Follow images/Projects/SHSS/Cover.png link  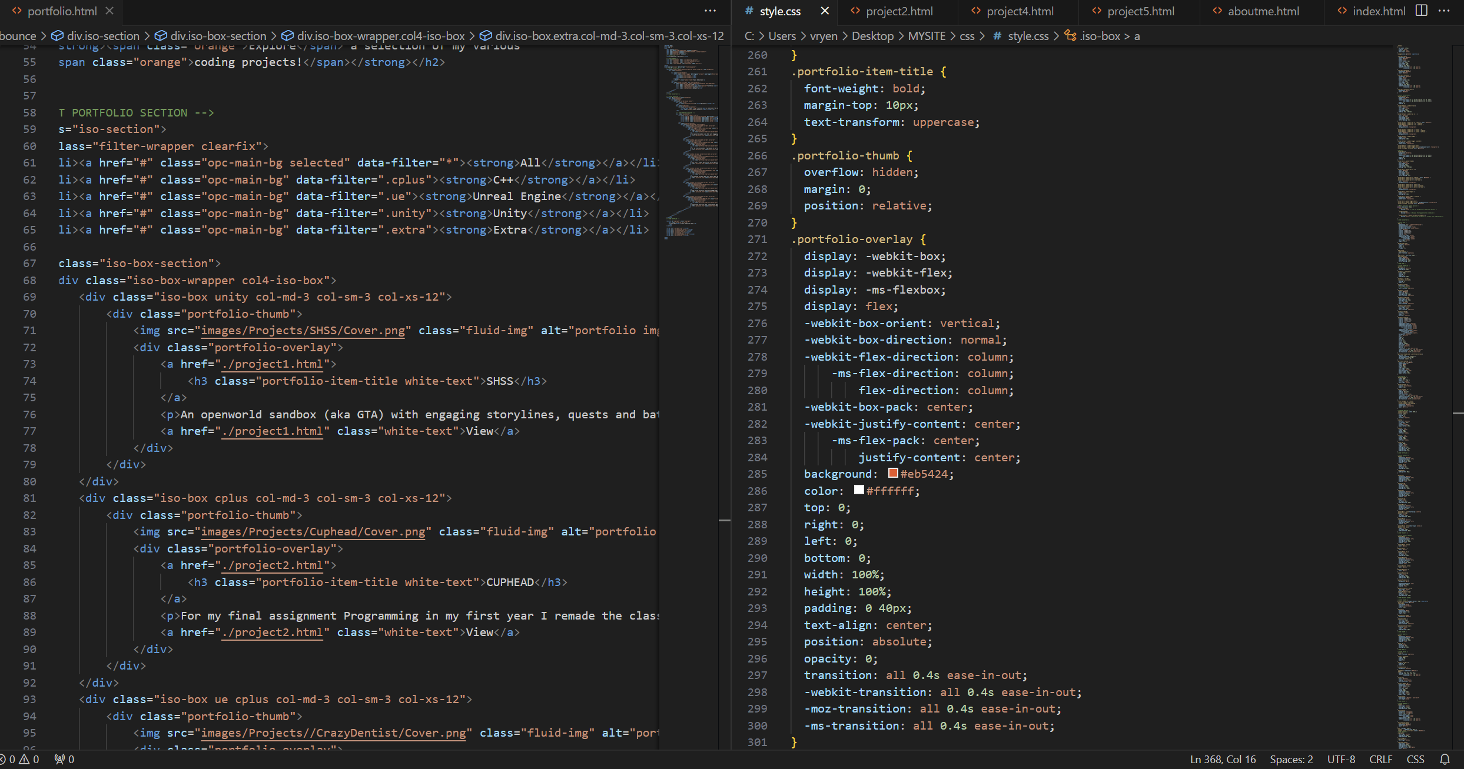[303, 331]
